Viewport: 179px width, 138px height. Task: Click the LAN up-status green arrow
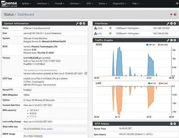click(x=110, y=34)
